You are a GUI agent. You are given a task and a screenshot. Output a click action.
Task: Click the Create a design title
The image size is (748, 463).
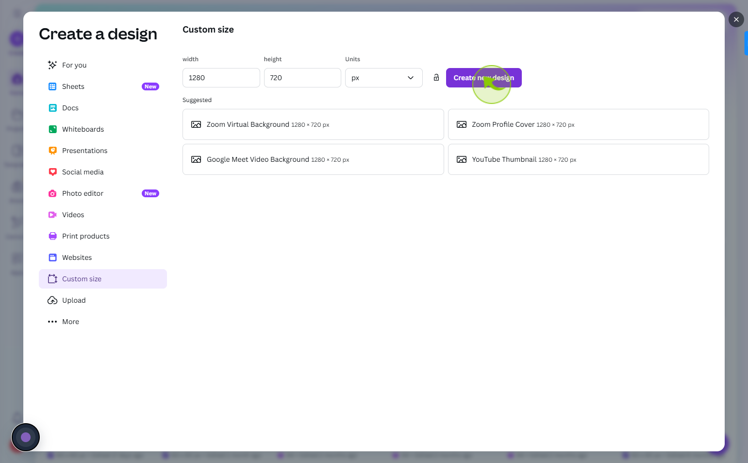coord(98,34)
